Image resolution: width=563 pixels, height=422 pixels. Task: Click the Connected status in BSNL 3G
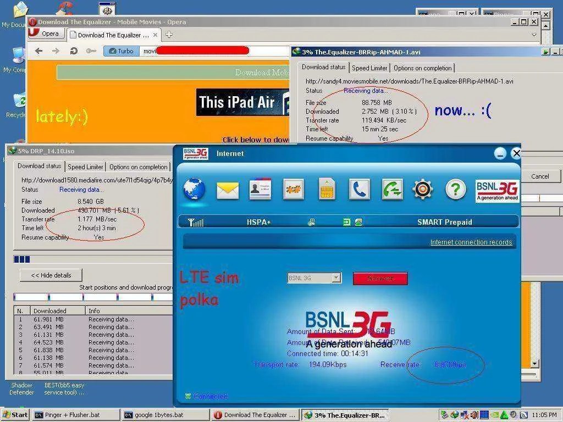tap(207, 396)
